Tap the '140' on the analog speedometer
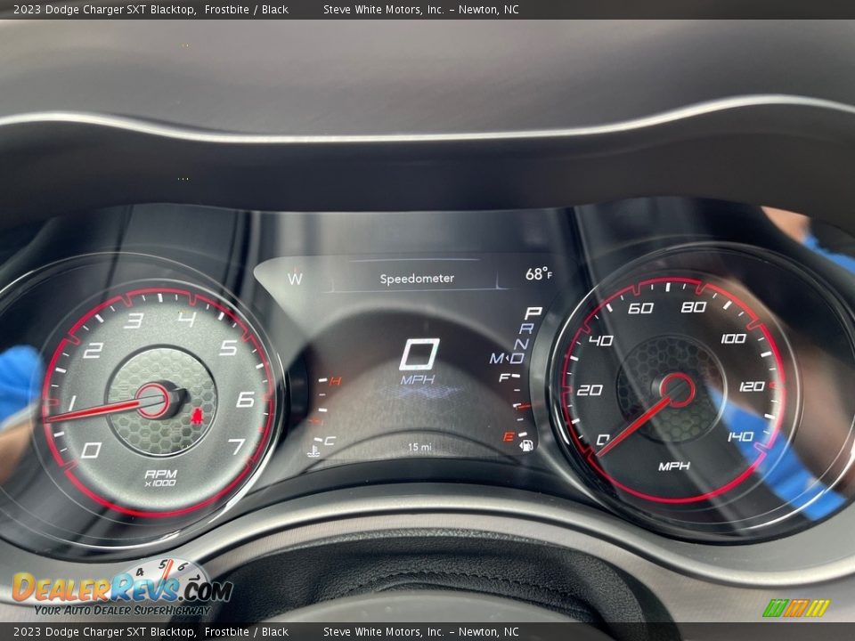This screenshot has width=855, height=641. pyautogui.click(x=740, y=436)
